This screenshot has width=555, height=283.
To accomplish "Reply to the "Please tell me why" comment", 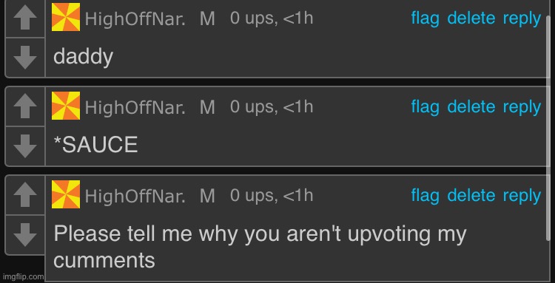I will (x=522, y=196).
